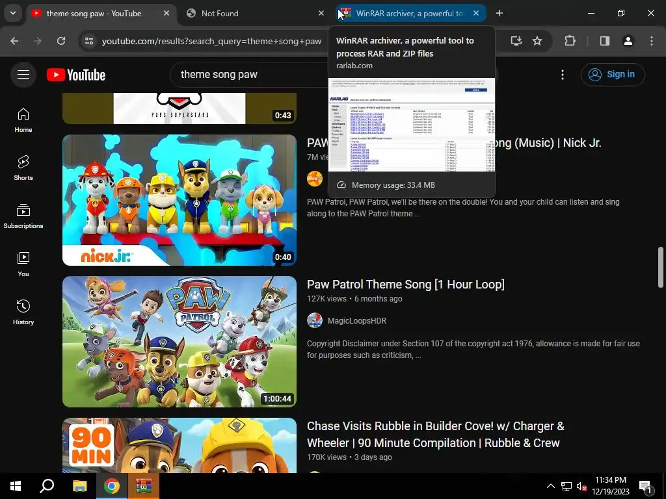Open the Windows Start menu

pos(16,486)
